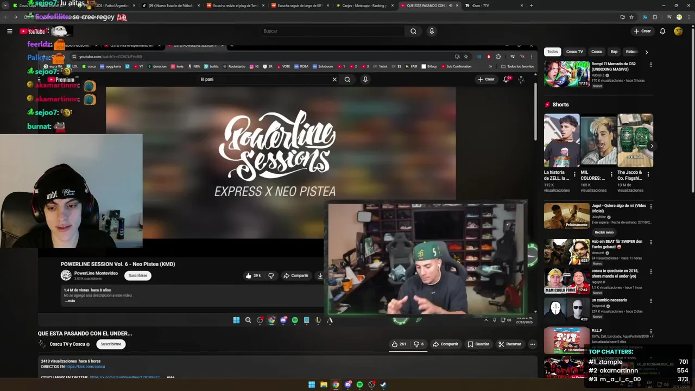Image resolution: width=695 pixels, height=391 pixels.
Task: Open Hab ein BEAT für SWIPER video
Action: pyautogui.click(x=566, y=251)
